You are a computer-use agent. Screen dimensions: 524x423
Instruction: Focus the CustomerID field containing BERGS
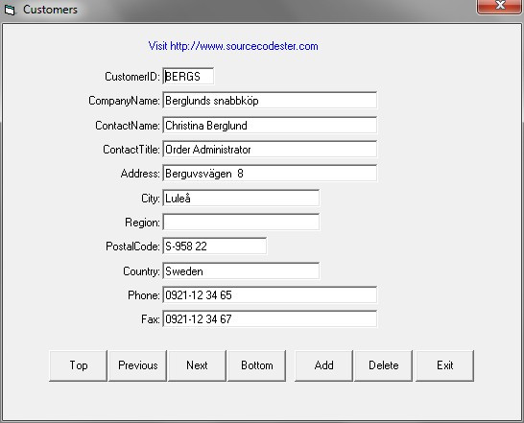(x=188, y=77)
